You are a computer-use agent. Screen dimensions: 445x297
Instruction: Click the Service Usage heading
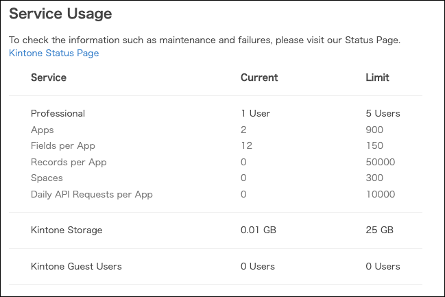[60, 14]
